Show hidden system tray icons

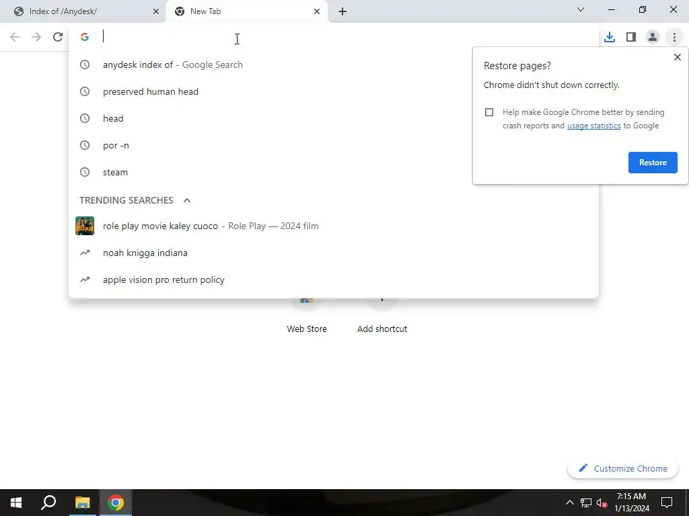[569, 503]
